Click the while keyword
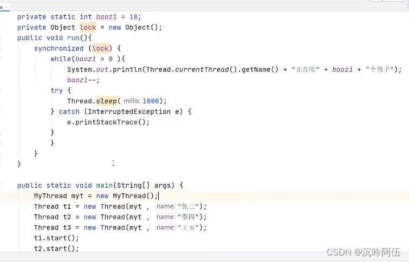Image resolution: width=409 pixels, height=262 pixels. point(61,59)
